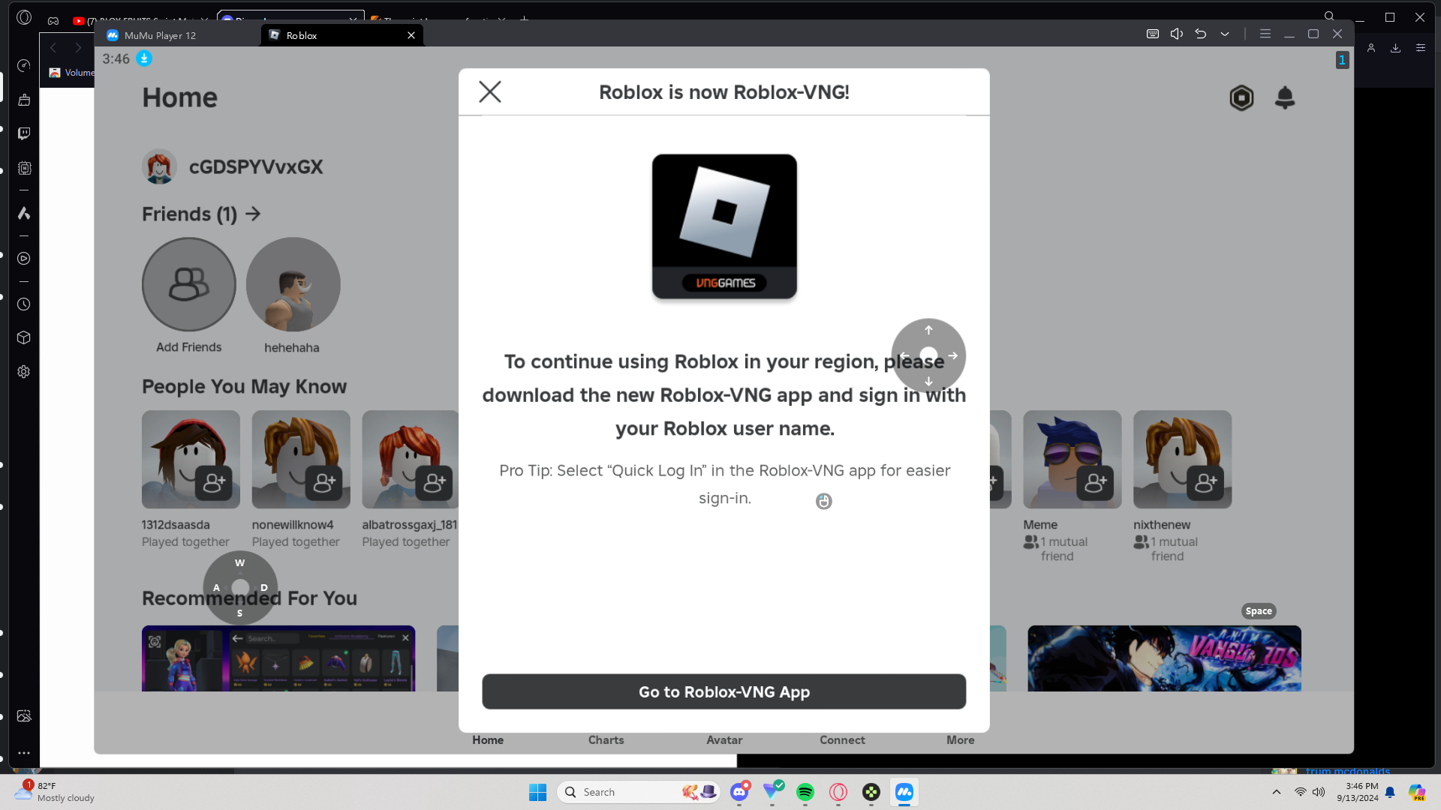Open sidebar more options ellipsis
The width and height of the screenshot is (1441, 810).
24,753
